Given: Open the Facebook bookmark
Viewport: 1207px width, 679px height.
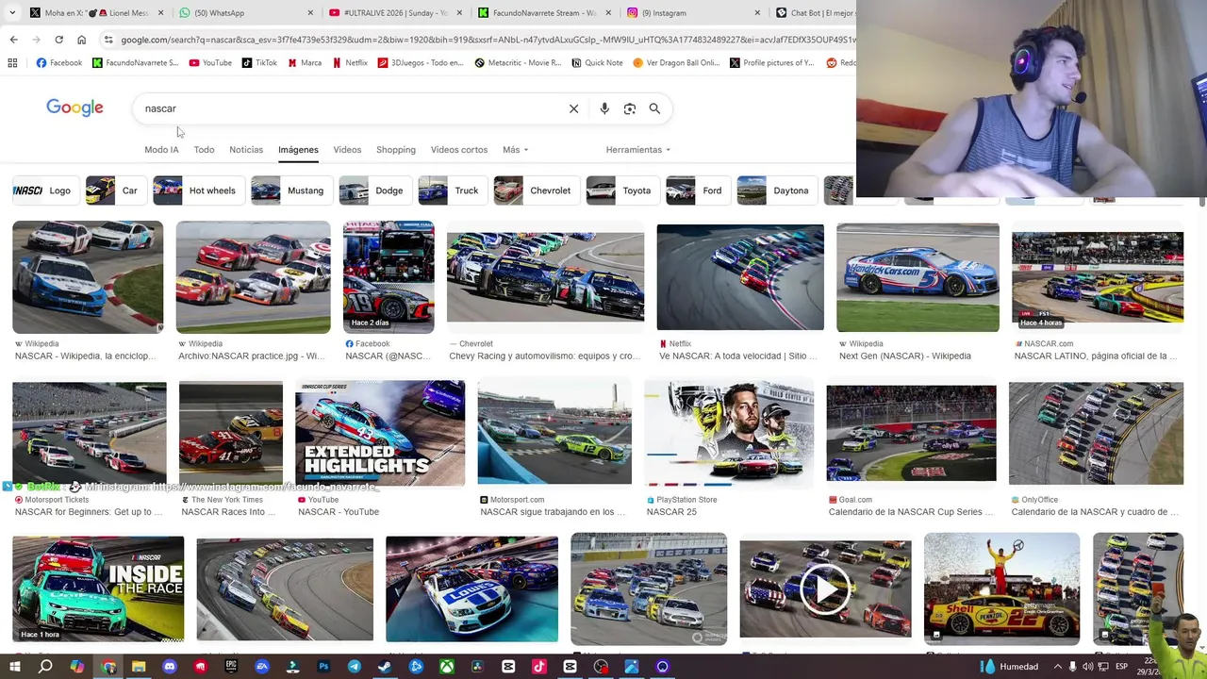Looking at the screenshot, I should 58,63.
